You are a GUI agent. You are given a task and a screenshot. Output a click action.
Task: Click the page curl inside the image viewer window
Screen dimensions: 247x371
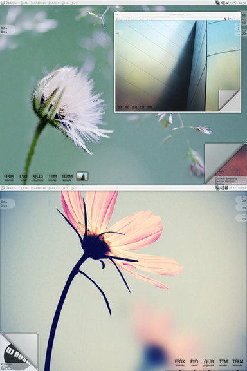229,100
